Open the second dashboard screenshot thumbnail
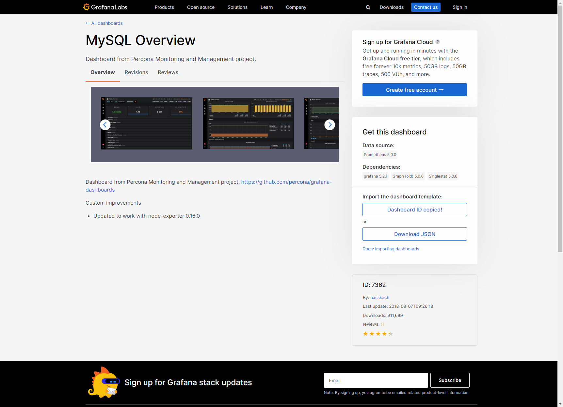 248,123
